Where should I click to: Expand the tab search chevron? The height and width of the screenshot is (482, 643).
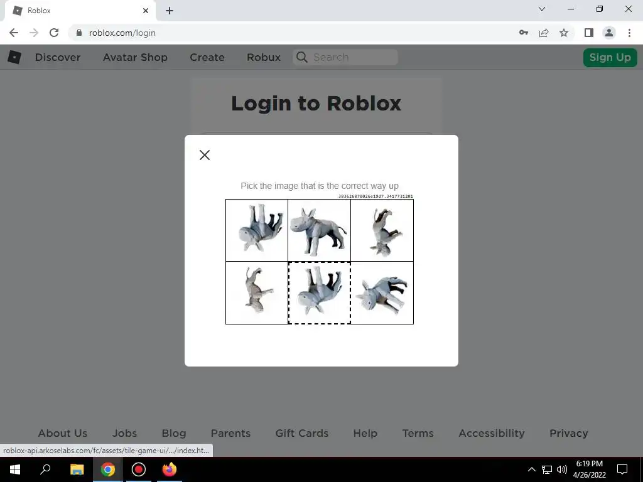point(542,9)
